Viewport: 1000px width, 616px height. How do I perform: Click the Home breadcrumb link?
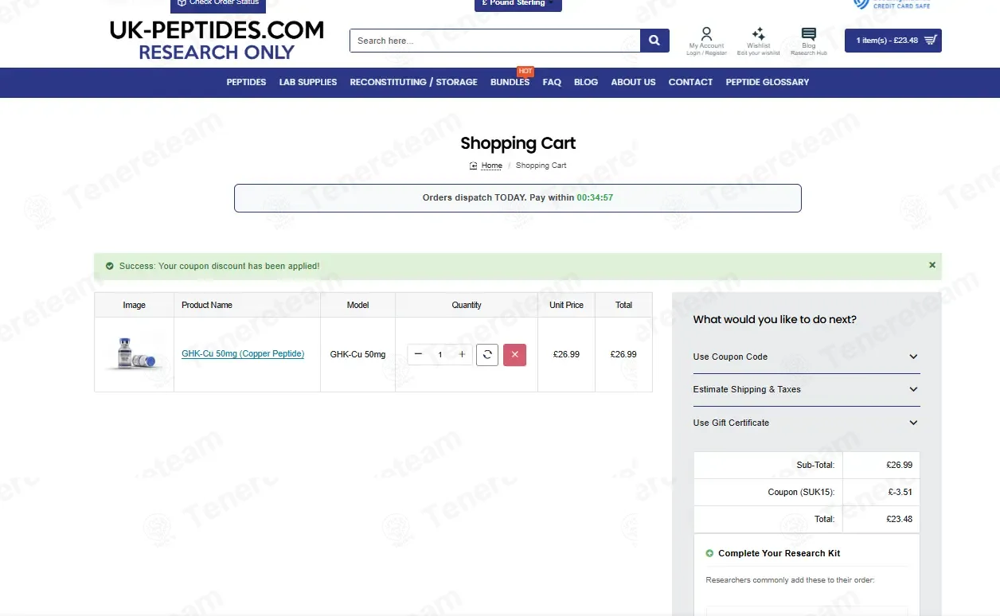(491, 166)
